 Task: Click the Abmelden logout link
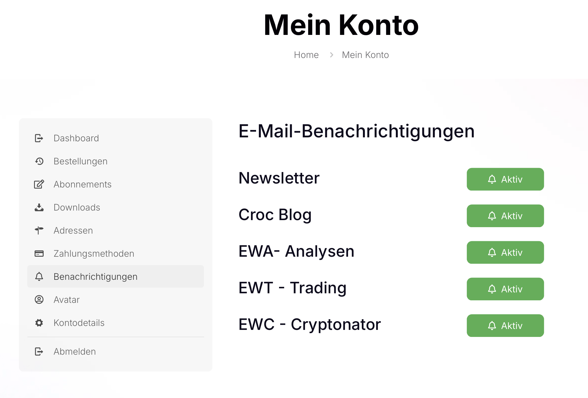[75, 352]
